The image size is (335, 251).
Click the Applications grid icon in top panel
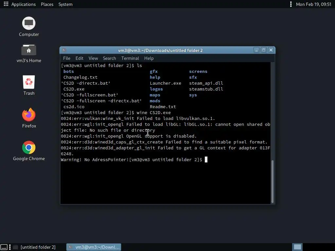pos(6,4)
